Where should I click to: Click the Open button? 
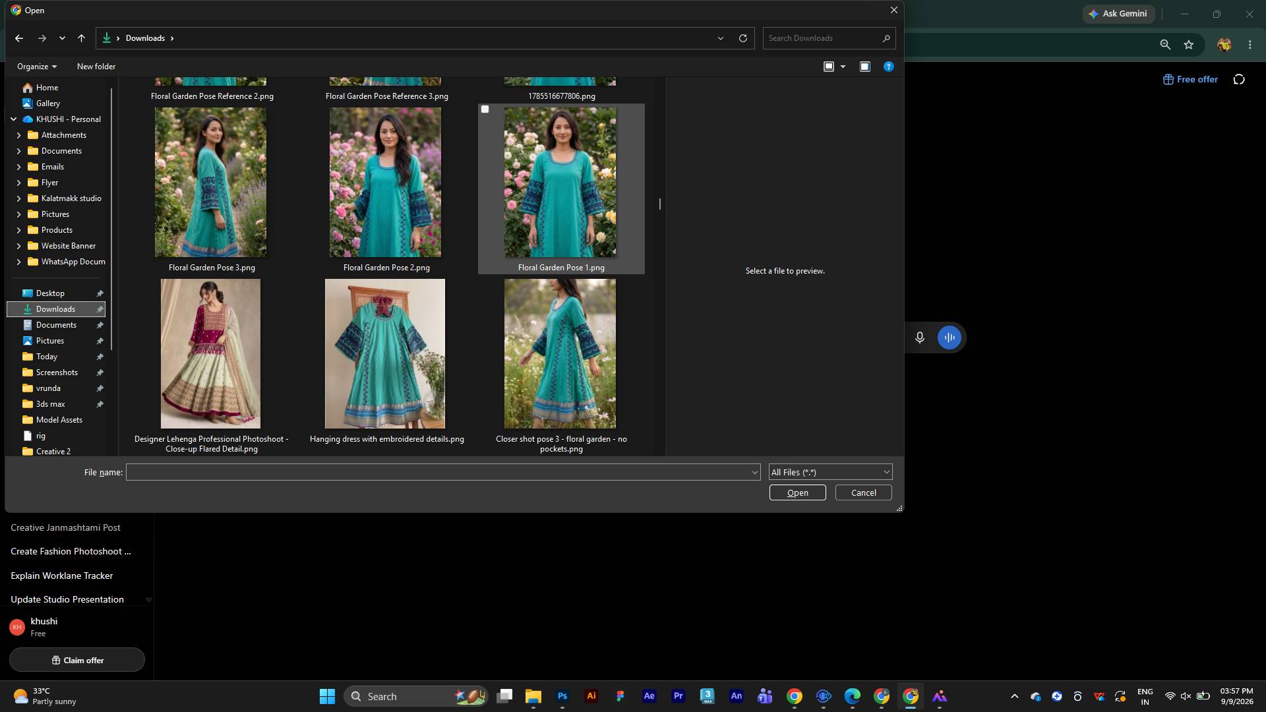(x=797, y=492)
